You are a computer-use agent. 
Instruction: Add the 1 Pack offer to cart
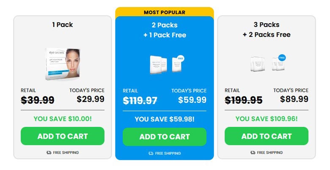(63, 136)
